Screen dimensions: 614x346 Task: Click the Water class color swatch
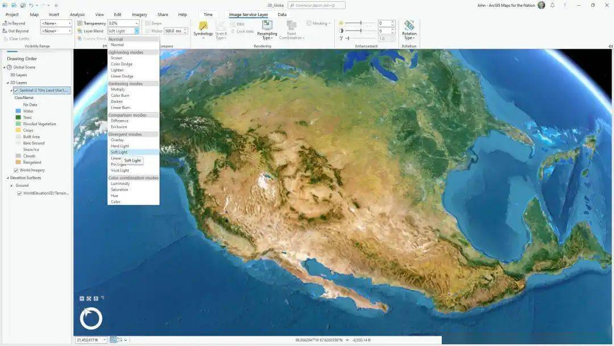(18, 112)
